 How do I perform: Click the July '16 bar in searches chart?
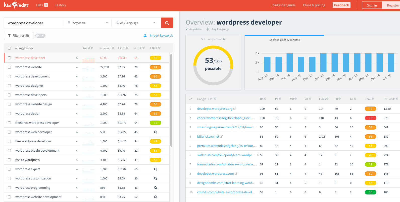coord(391,63)
